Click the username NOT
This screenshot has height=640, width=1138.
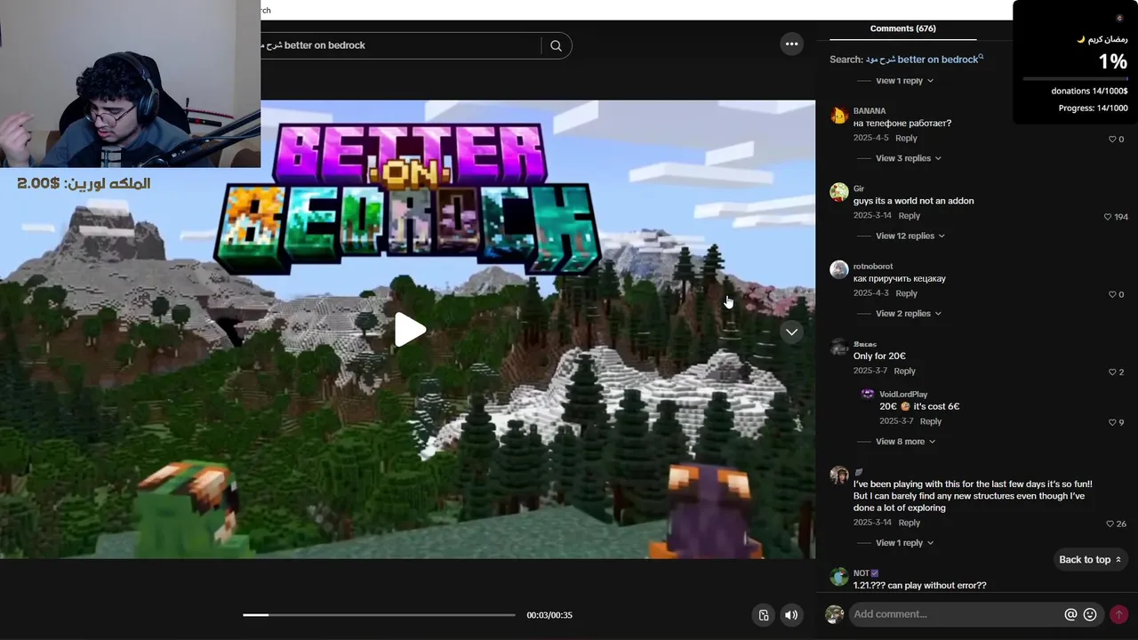(862, 573)
